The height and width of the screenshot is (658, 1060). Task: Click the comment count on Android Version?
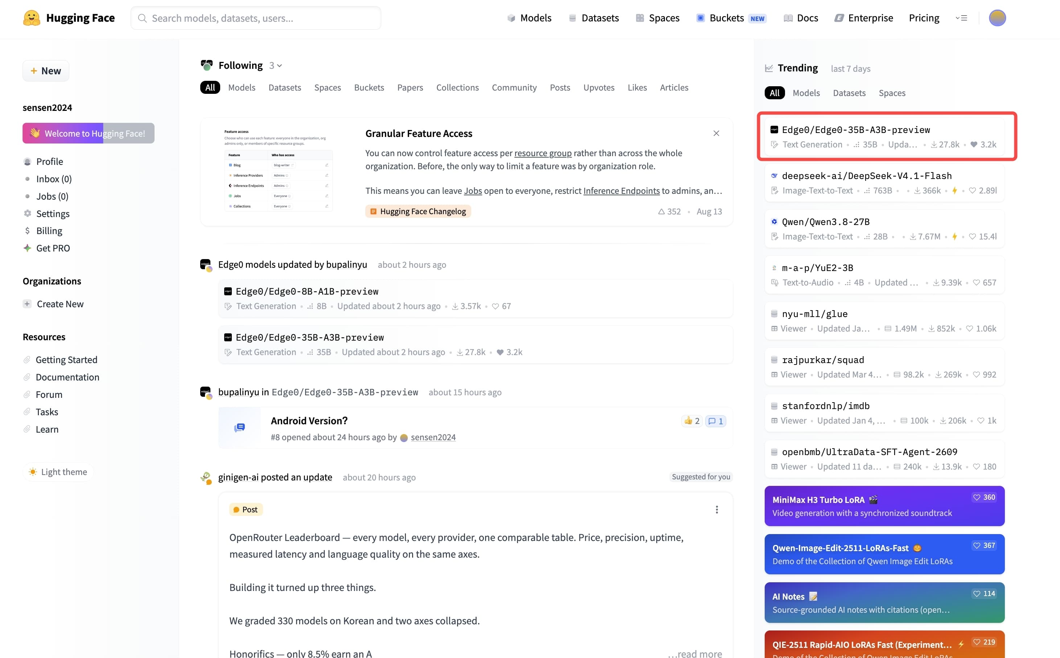tap(715, 421)
